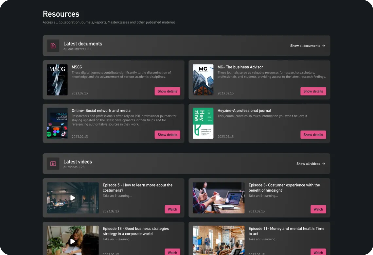Play the Episode 5 video thumbnail

coord(73,198)
